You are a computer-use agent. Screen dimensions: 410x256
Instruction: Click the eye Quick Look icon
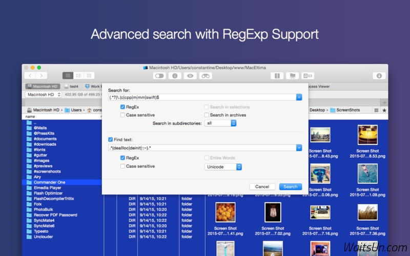(x=190, y=76)
